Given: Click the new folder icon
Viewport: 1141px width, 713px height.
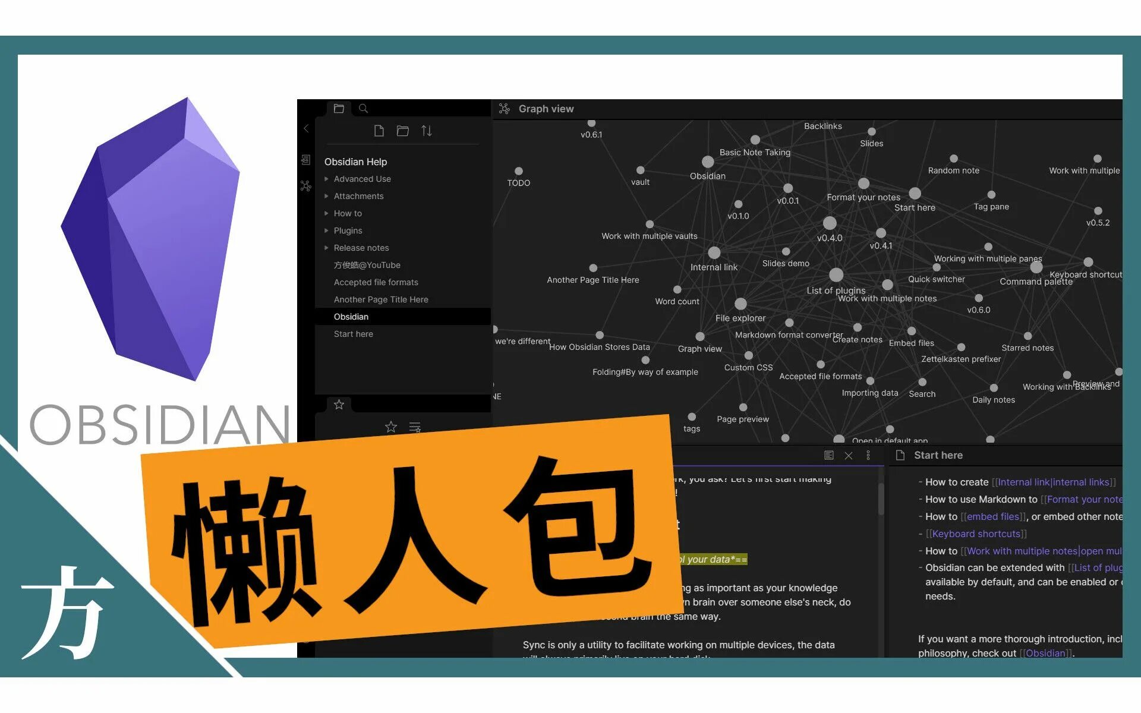Looking at the screenshot, I should click(402, 131).
